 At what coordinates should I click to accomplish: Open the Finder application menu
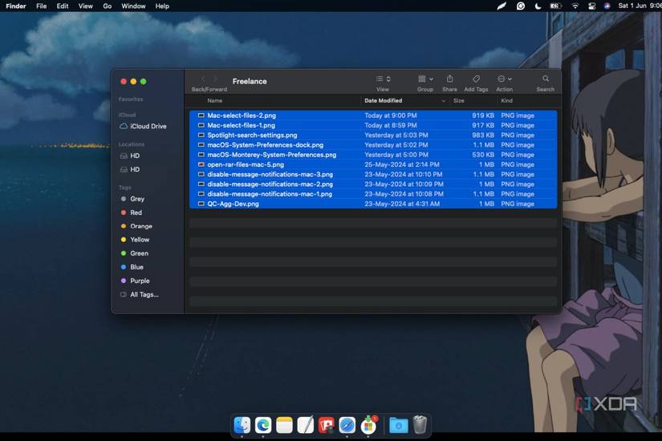(x=15, y=6)
